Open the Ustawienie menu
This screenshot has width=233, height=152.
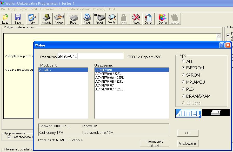(47, 9)
